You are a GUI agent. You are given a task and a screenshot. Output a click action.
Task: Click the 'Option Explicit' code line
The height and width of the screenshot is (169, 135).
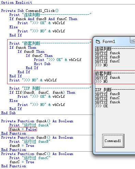[17, 2]
